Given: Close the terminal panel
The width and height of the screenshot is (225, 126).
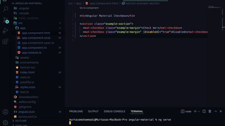Looking at the screenshot, I should (x=221, y=111).
